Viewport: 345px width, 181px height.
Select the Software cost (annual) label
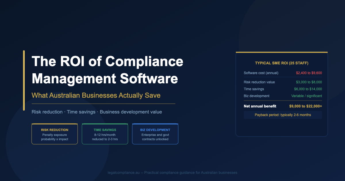point(261,73)
